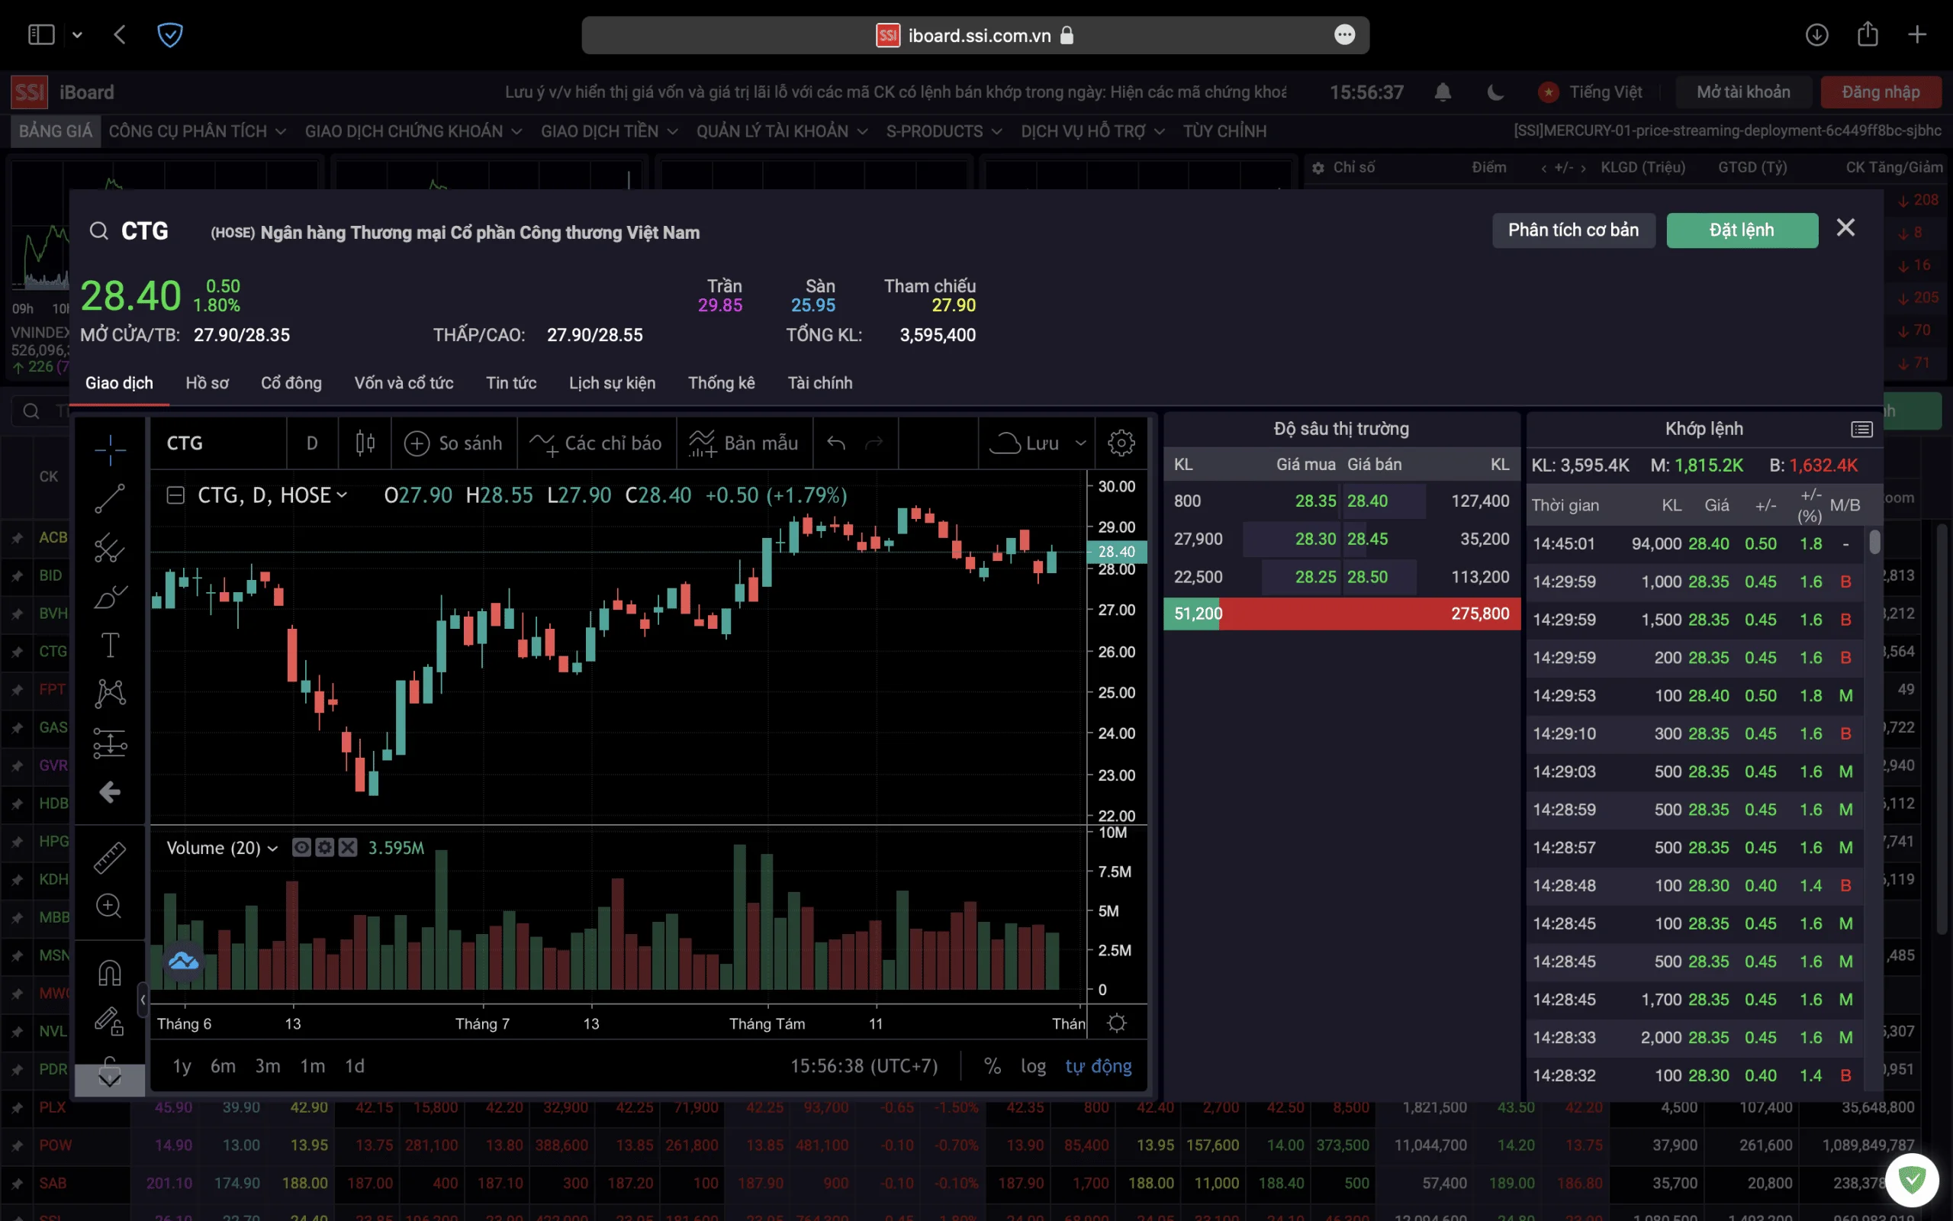1953x1221 pixels.
Task: Open QUẢN LÝ TÀI KHOẢN menu
Action: (782, 130)
